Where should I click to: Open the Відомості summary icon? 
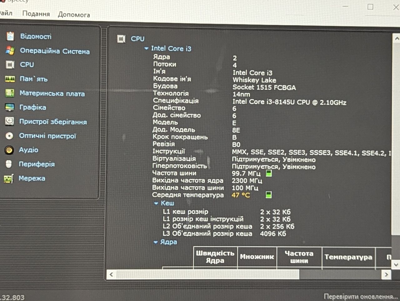[10, 36]
